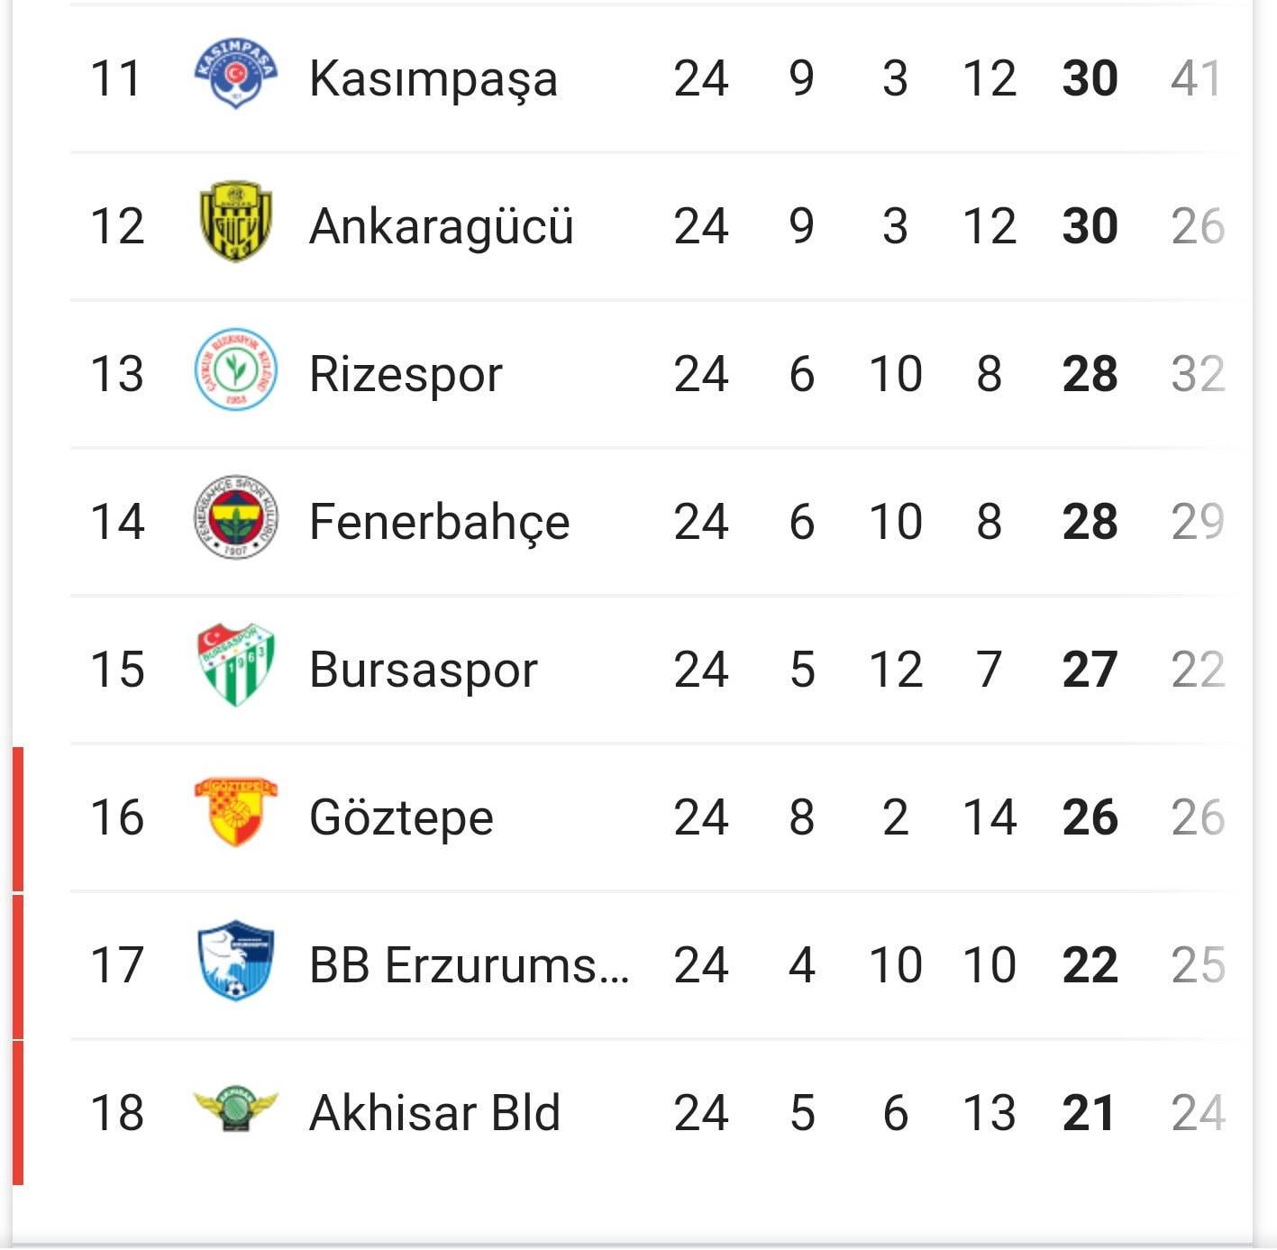Viewport: 1277px width, 1250px height.
Task: Select the Fenerbahçe club emblem
Action: (236, 518)
